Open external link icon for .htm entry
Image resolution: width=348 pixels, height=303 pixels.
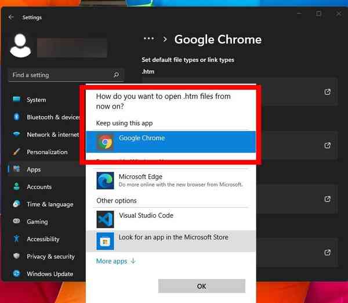327,92
